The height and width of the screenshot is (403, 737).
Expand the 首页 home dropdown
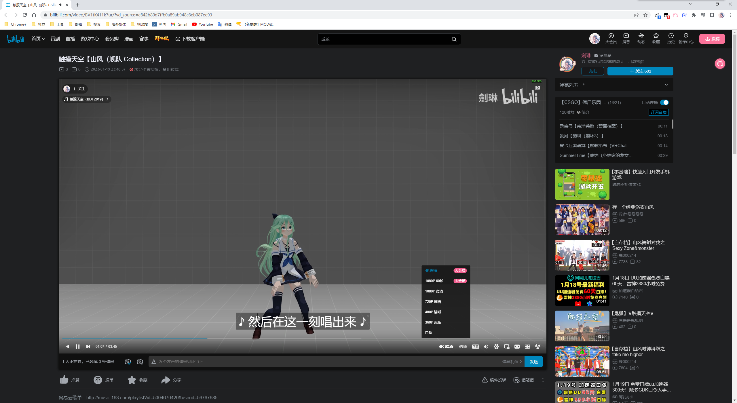[x=38, y=39]
